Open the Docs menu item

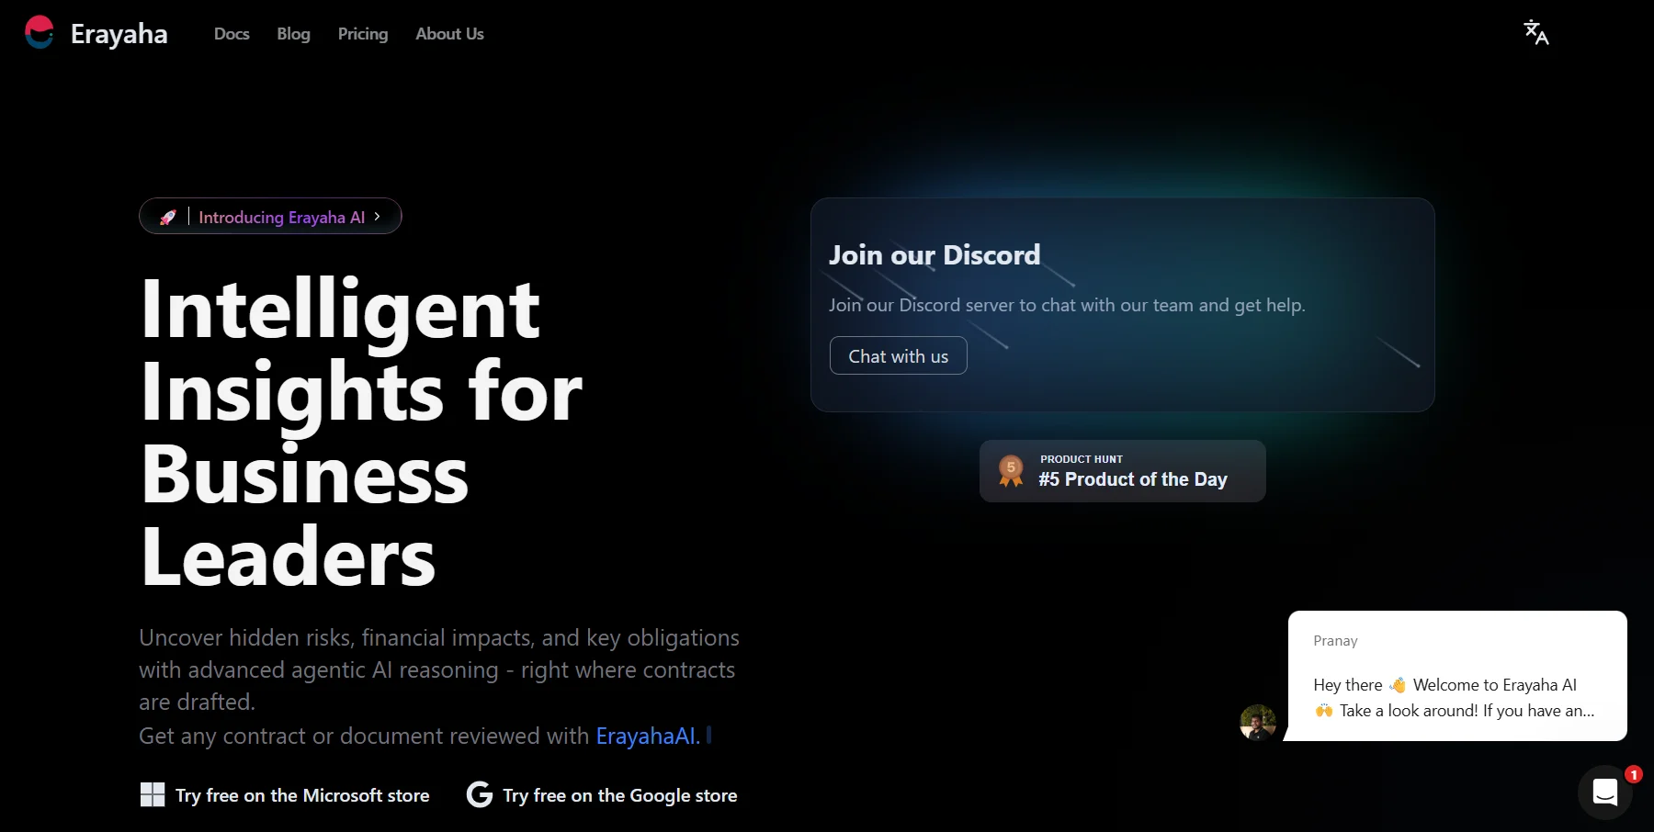pos(232,34)
